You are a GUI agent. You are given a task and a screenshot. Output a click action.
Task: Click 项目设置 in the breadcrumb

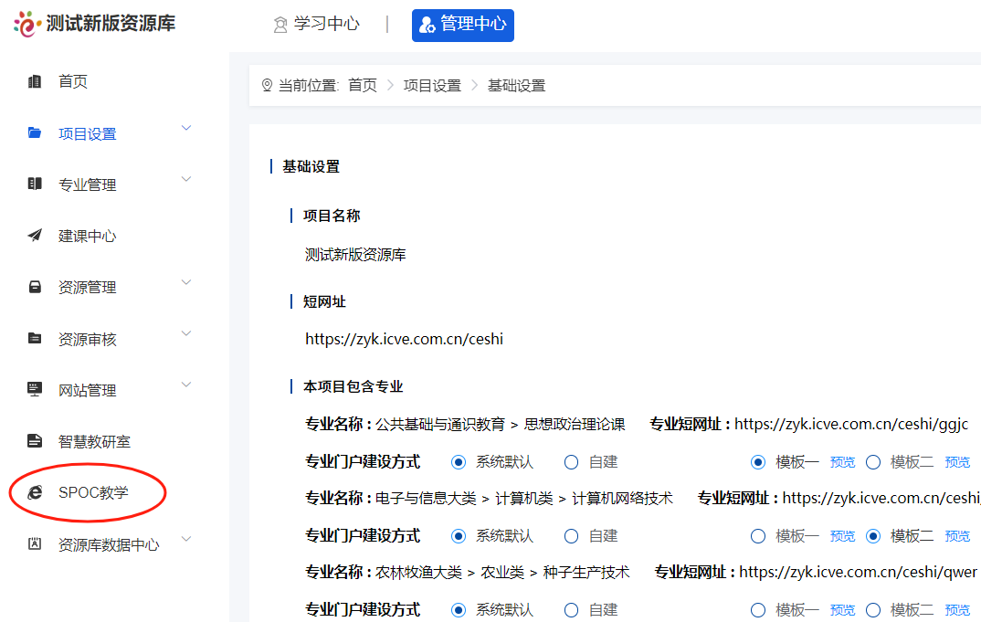(x=432, y=85)
